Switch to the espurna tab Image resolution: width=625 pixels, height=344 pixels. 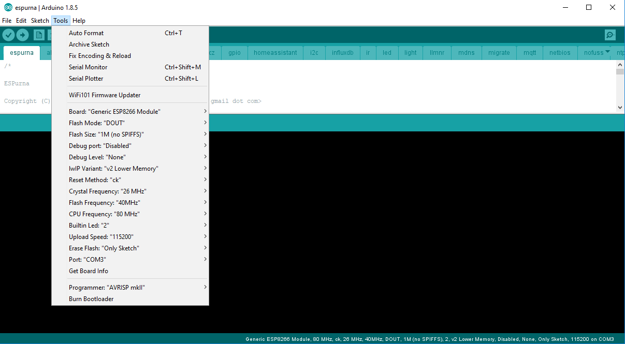coord(22,53)
